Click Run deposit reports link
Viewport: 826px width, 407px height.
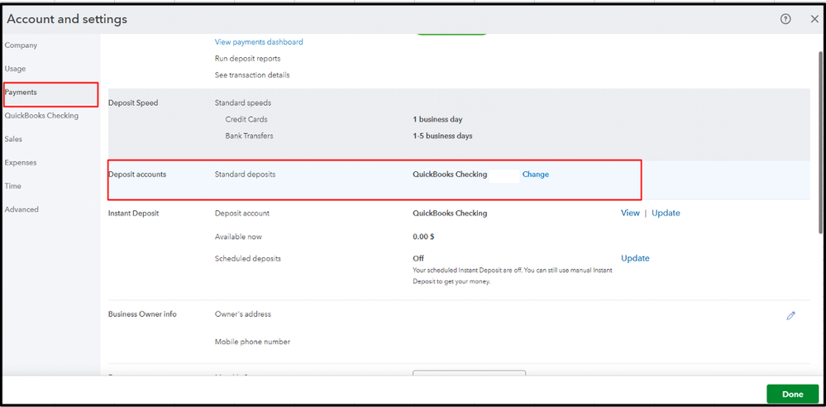coord(247,59)
